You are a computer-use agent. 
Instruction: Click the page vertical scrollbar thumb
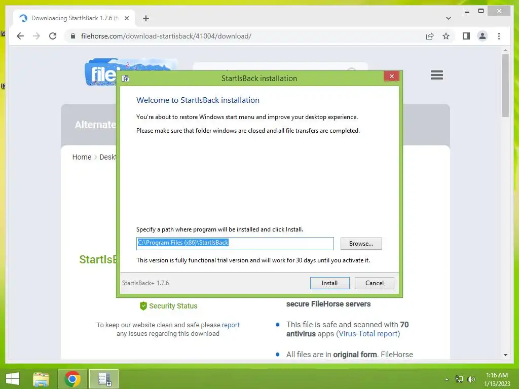pos(505,85)
